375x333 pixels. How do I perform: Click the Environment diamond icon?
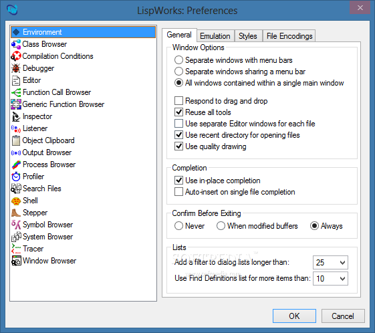pyautogui.click(x=16, y=32)
